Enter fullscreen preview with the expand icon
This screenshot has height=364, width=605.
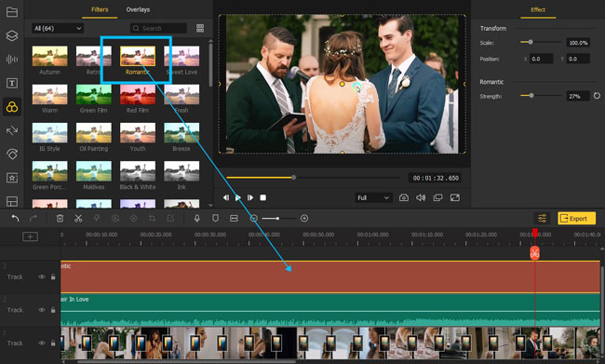click(x=455, y=197)
